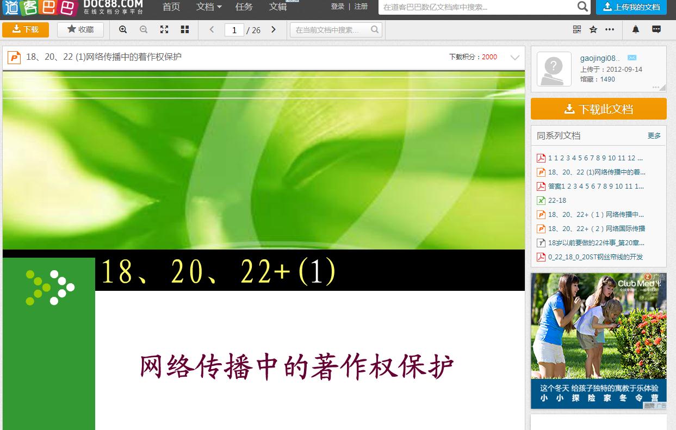Open document '答案1 2 3 4 5 6 7 8 9 10 11 1...'
Image resolution: width=676 pixels, height=430 pixels.
point(596,186)
